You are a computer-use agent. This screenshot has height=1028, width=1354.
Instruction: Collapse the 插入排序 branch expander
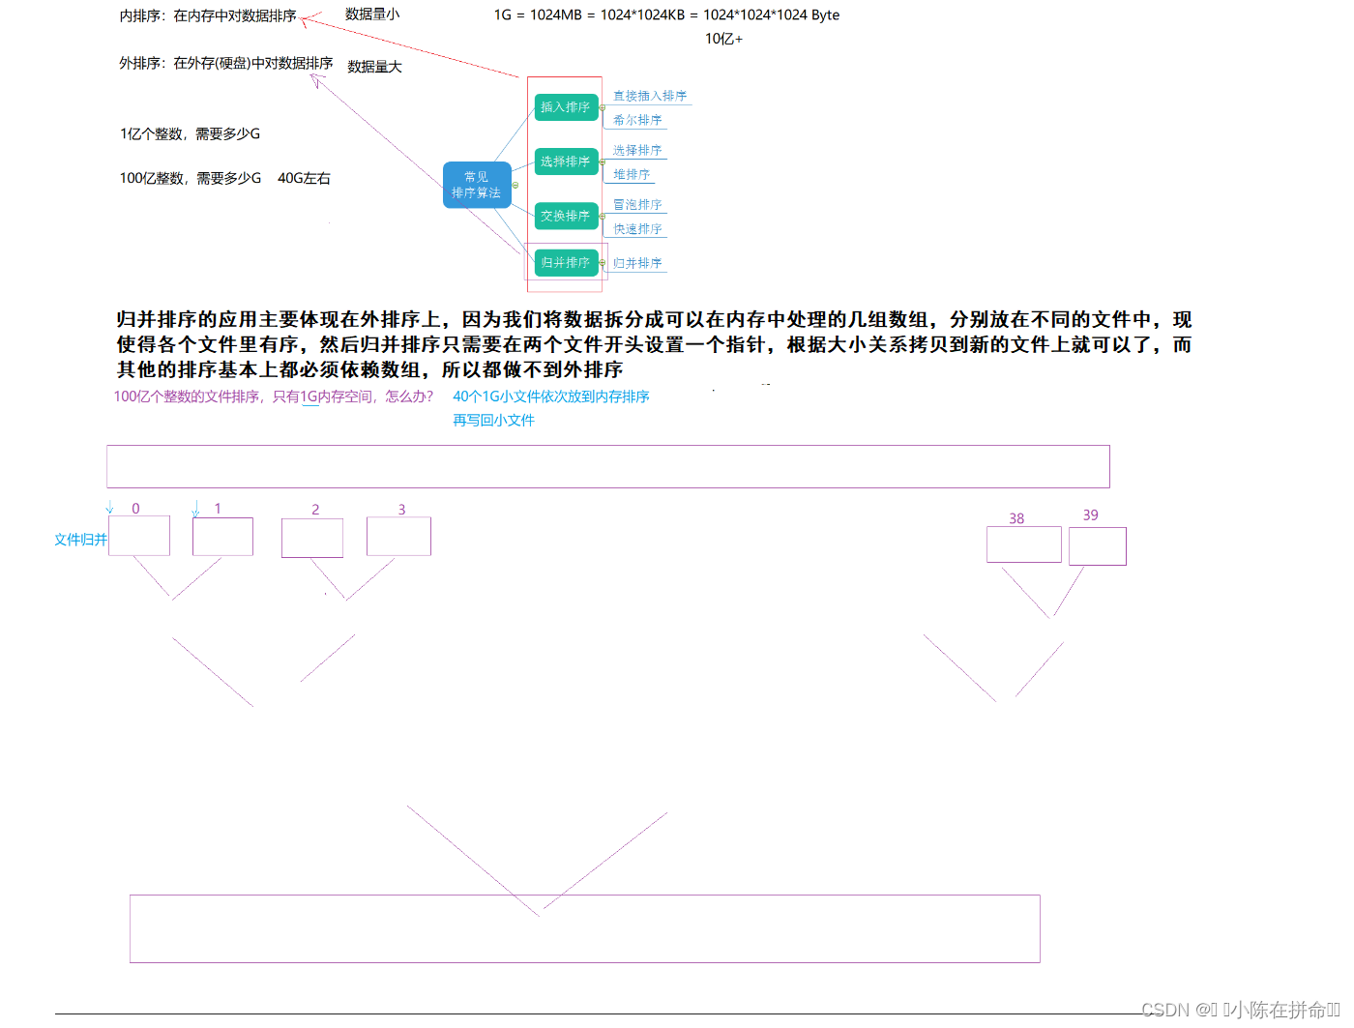(x=603, y=108)
